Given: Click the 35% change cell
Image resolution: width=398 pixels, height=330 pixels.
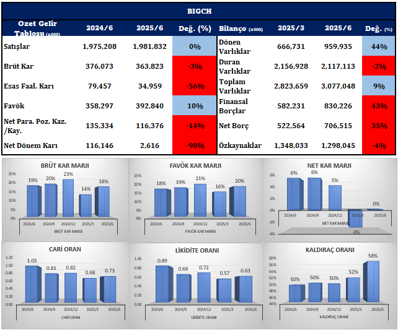Looking at the screenshot, I should click(379, 126).
